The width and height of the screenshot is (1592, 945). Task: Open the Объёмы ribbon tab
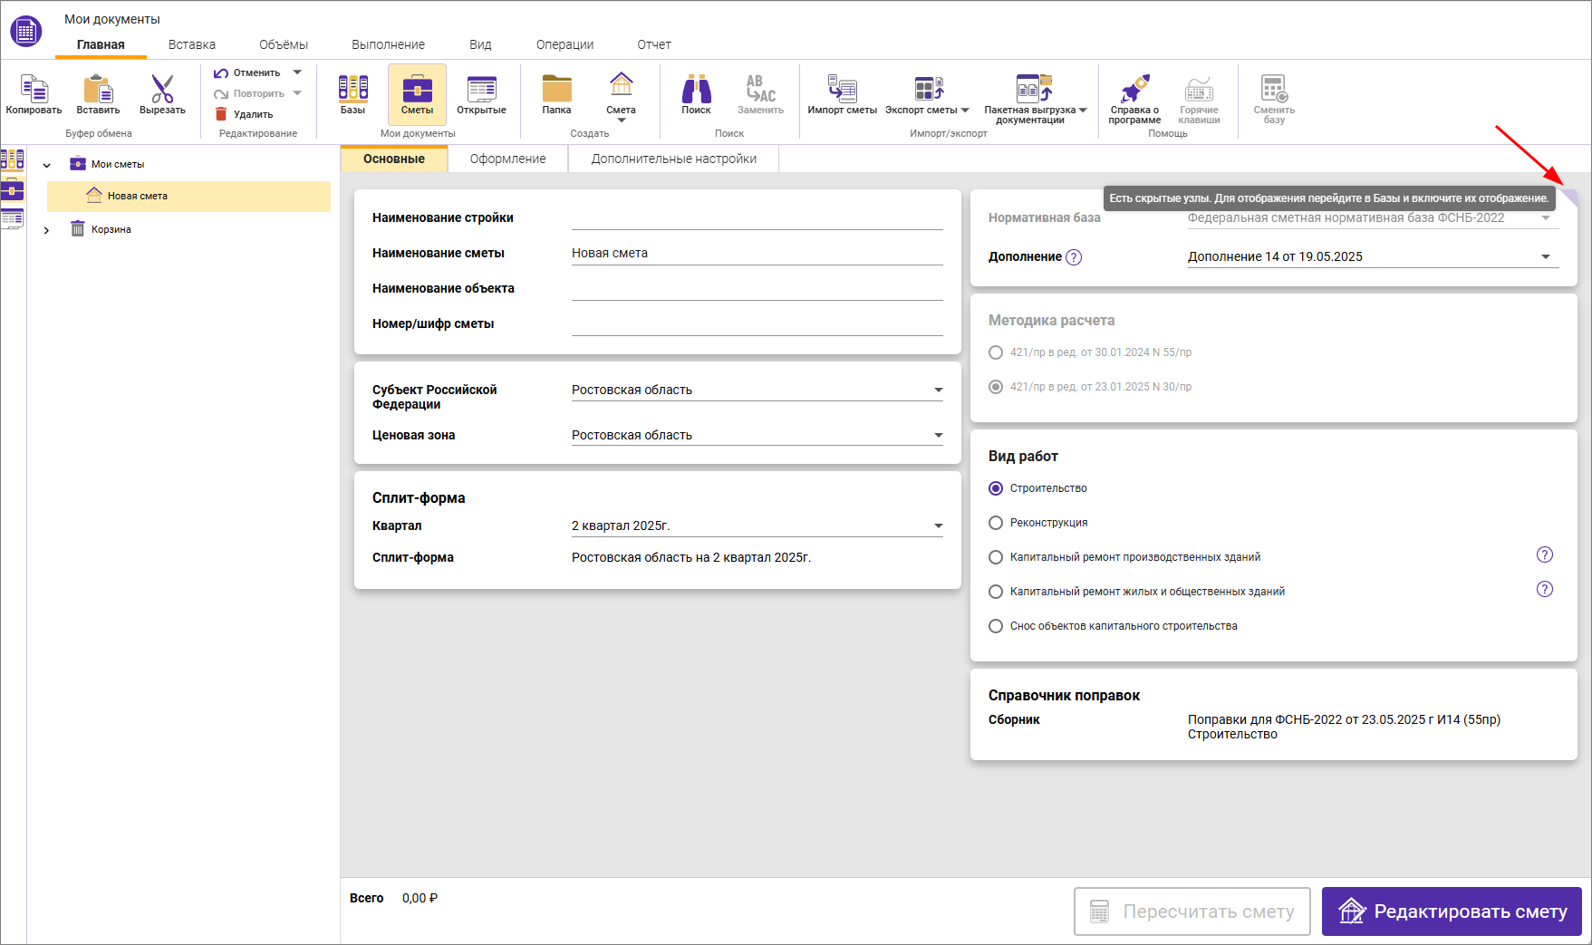(284, 44)
